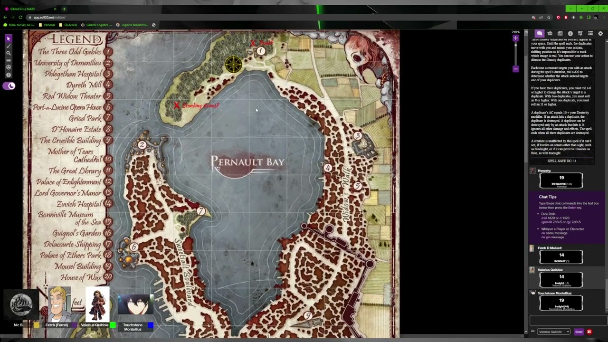The width and height of the screenshot is (608, 342).
Task: Open the Jukebox playlist tab
Action: pyautogui.click(x=580, y=33)
